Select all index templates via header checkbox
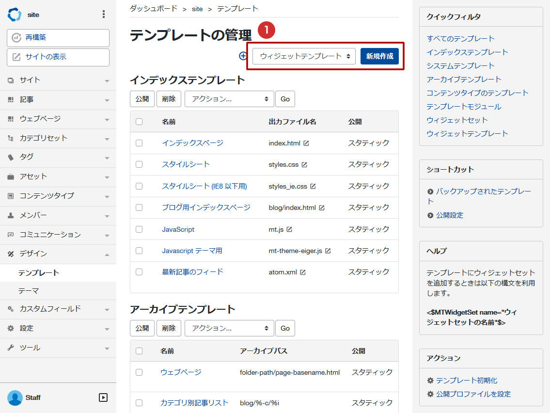Screen dimensions: 550x413 [x=139, y=122]
